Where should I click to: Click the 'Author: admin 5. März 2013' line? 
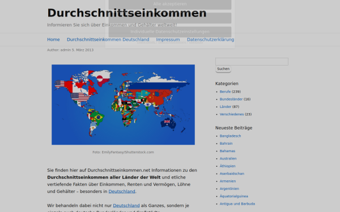point(70,50)
